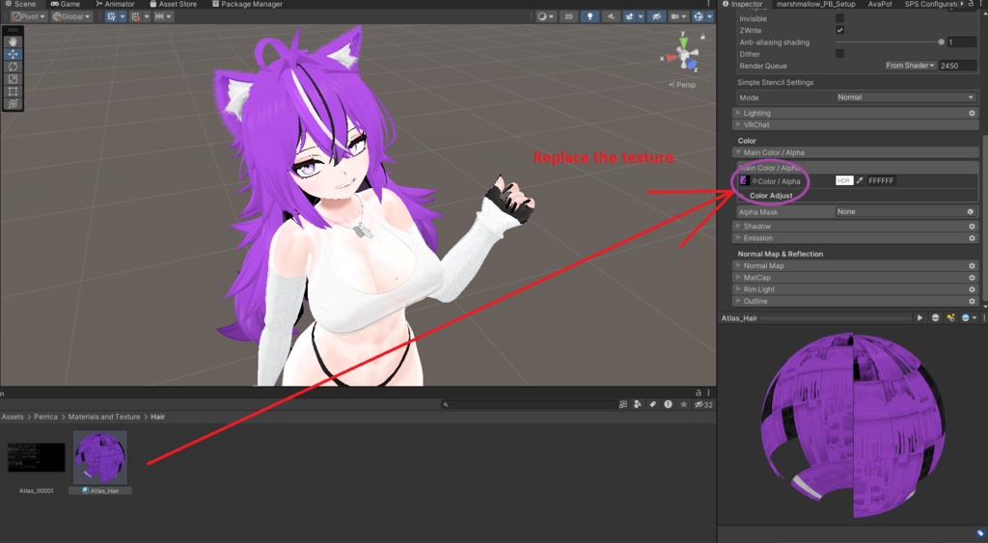Open MatCap section gear settings
This screenshot has width=988, height=543.
click(x=972, y=278)
